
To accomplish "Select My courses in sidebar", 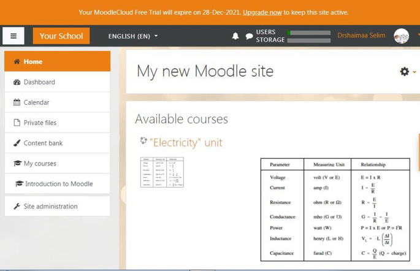I will point(57,163).
